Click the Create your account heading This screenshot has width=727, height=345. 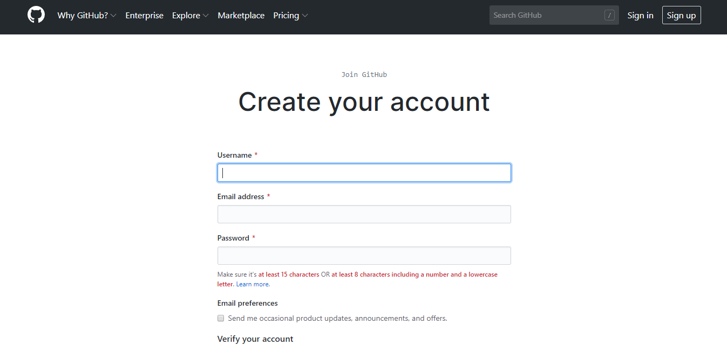[364, 102]
